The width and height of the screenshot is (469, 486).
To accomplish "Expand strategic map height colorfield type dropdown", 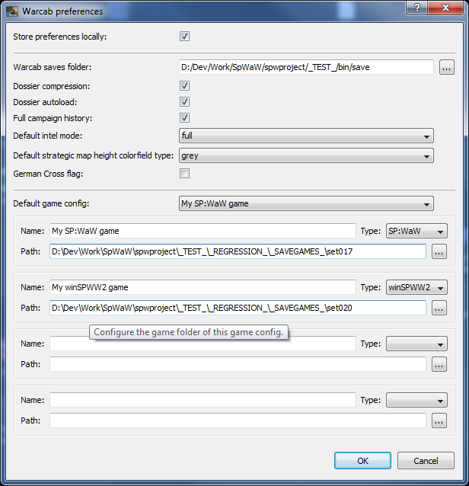I will click(x=306, y=155).
